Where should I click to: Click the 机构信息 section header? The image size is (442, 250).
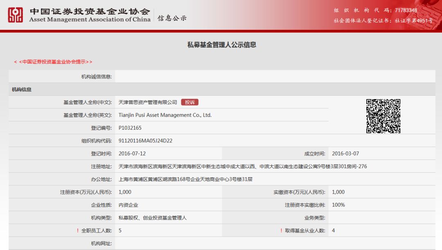(x=21, y=89)
